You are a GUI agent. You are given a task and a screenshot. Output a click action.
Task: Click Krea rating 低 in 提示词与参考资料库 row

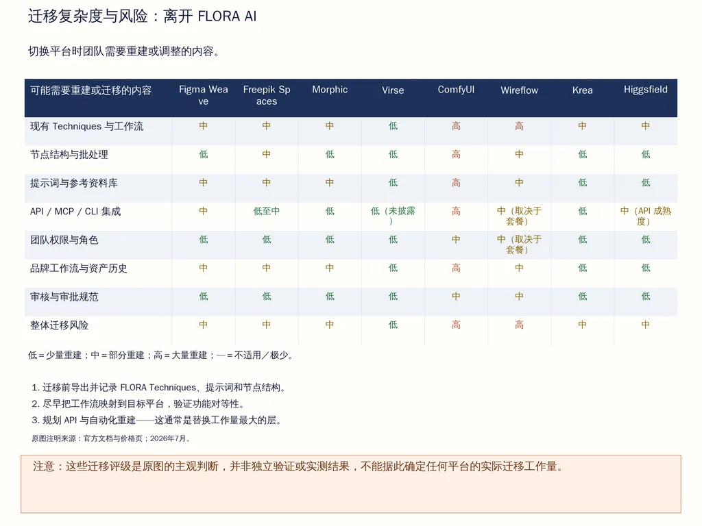(583, 183)
